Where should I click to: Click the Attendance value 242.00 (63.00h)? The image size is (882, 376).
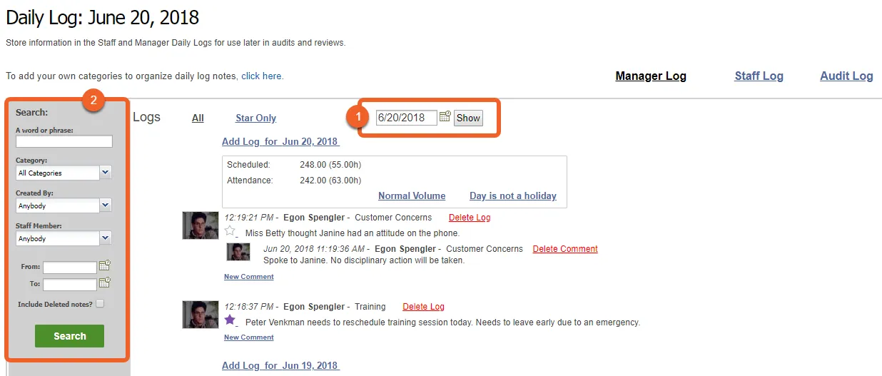[330, 181]
